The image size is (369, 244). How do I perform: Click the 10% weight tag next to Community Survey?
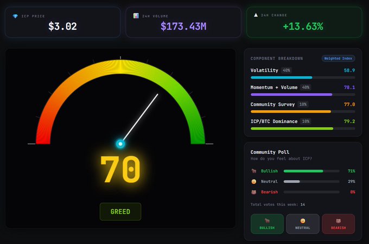click(303, 104)
